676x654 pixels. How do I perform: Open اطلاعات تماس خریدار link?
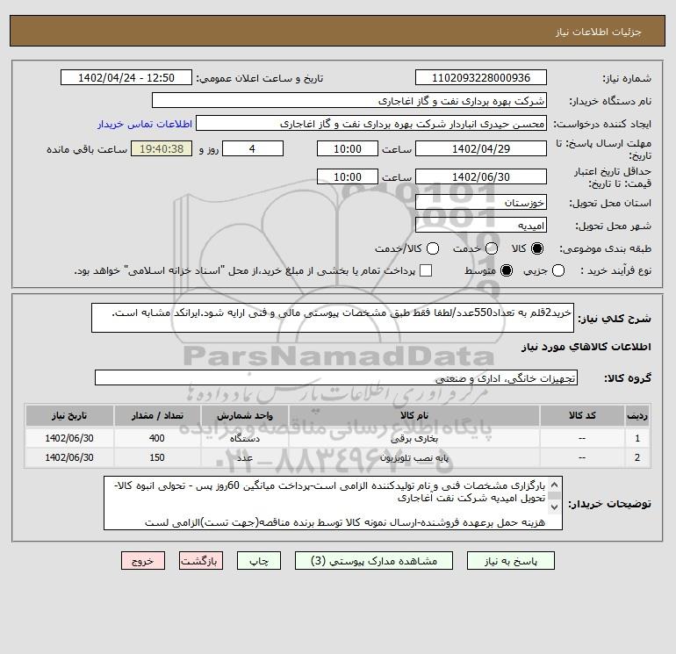click(x=145, y=124)
